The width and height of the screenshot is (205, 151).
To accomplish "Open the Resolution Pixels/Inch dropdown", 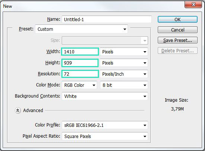I will coord(124,74).
